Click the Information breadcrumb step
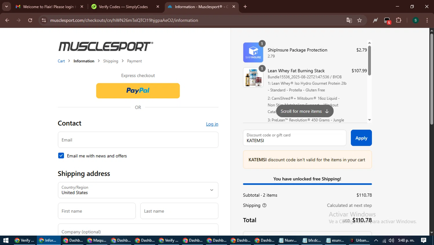 point(84,61)
